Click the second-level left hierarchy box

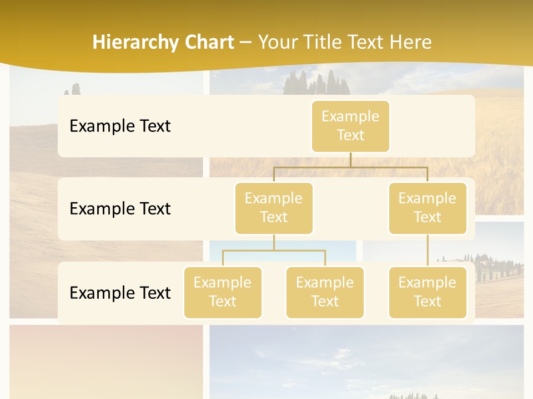pyautogui.click(x=274, y=208)
